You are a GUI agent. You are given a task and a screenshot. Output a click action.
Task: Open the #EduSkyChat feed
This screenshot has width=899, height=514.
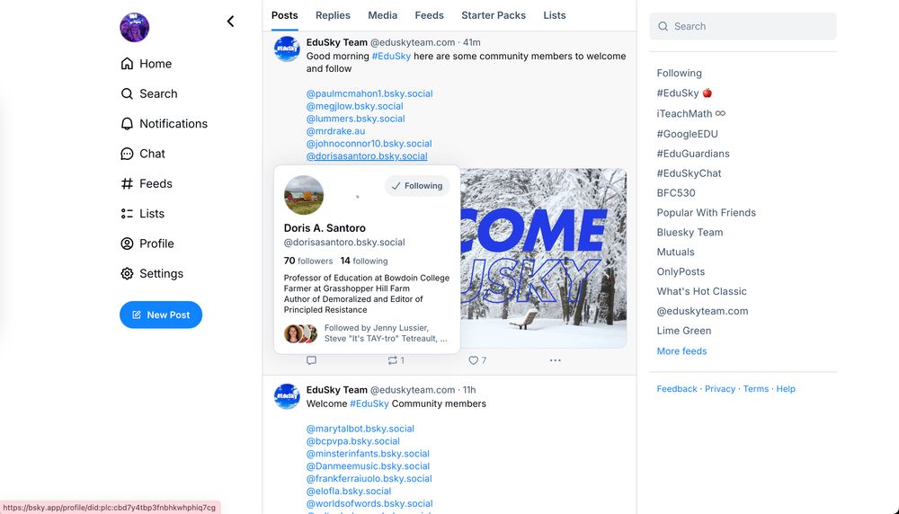click(x=689, y=173)
